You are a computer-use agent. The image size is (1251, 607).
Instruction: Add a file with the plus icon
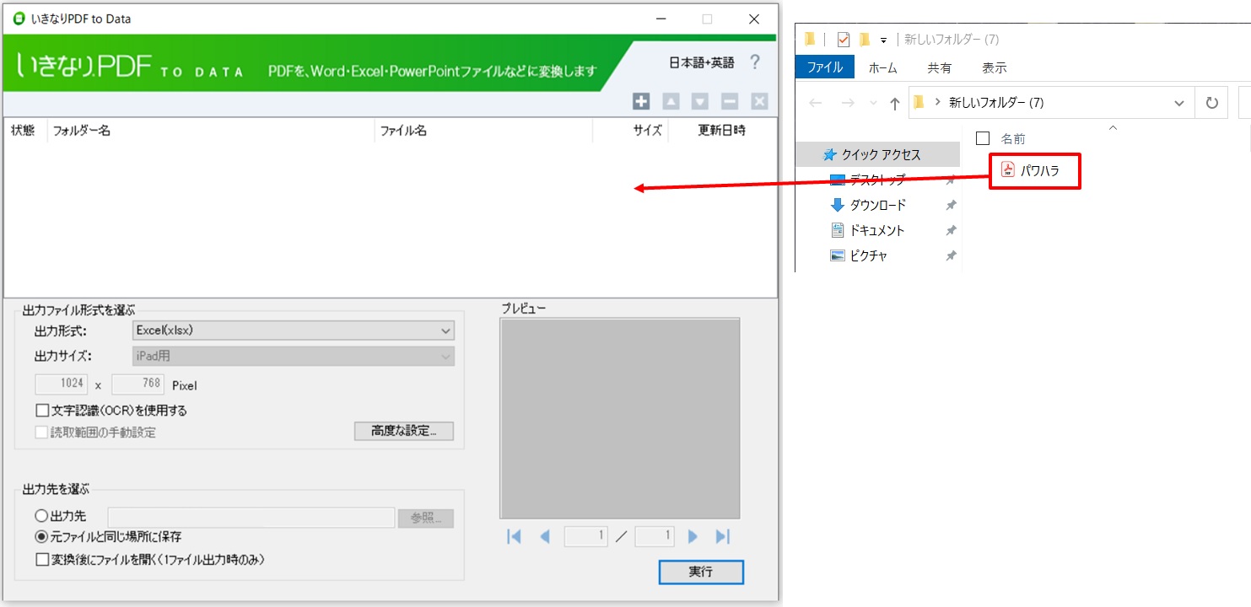point(641,101)
